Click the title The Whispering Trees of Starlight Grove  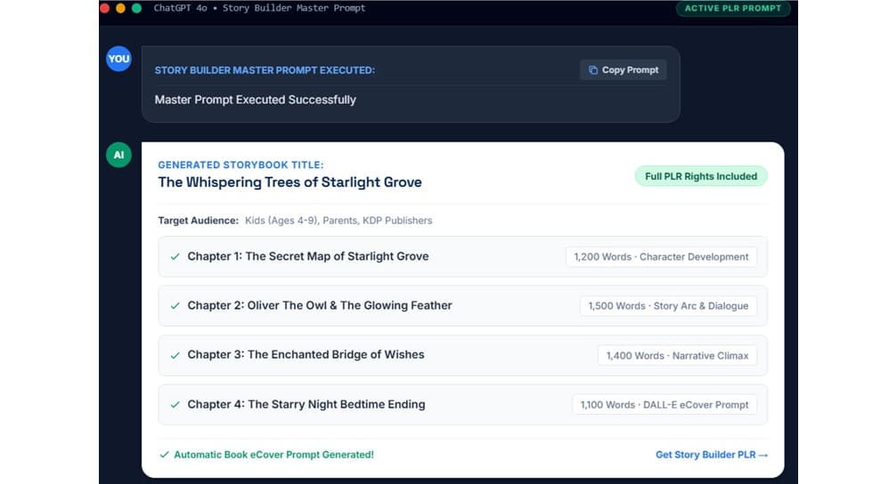coord(290,182)
